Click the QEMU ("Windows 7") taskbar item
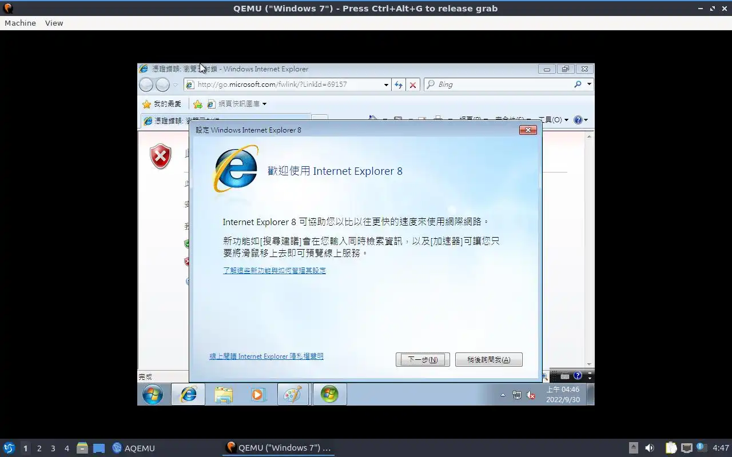 (279, 448)
